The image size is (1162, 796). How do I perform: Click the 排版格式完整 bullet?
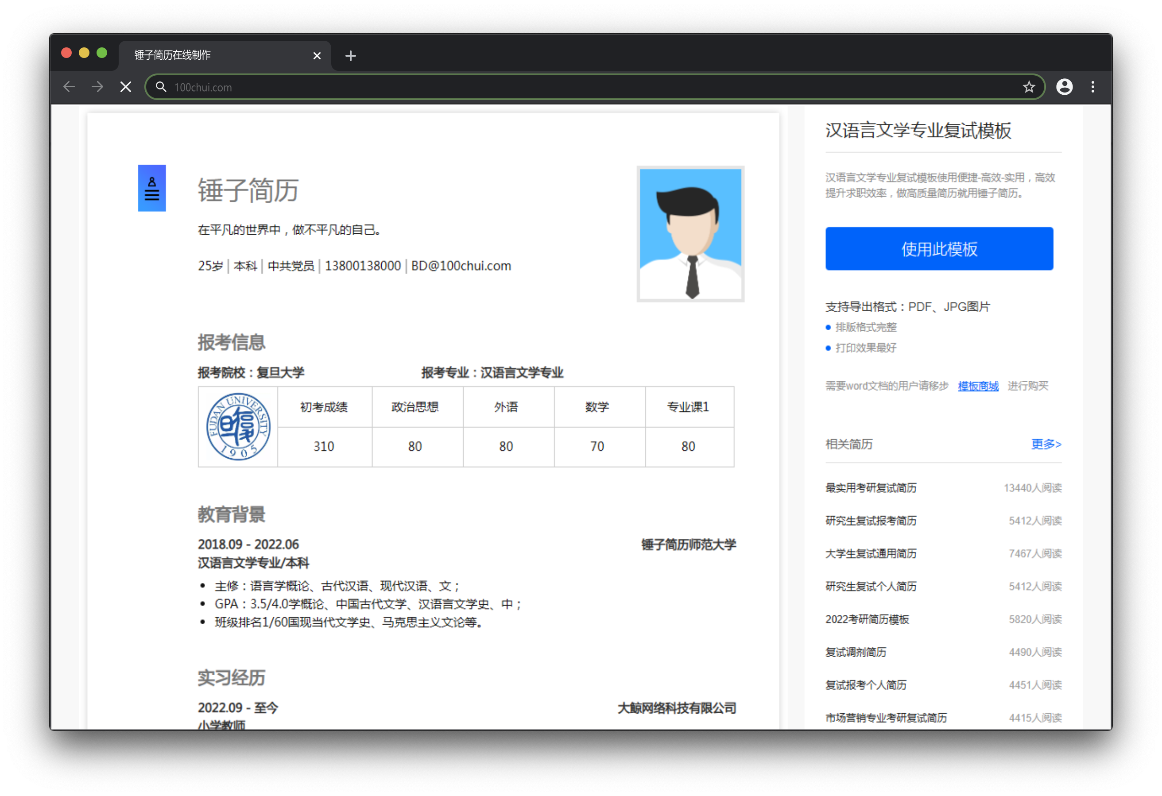(865, 328)
